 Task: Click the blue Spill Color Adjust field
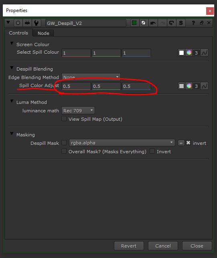[x=136, y=86]
